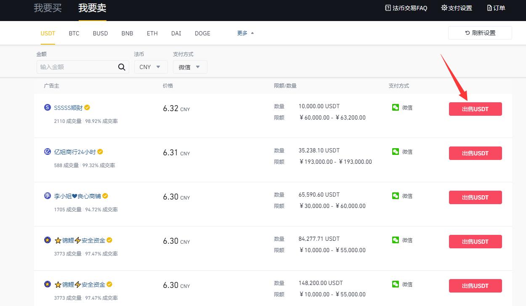Screen dimensions: 526x306
Task: Click 出售USDT for SSSSS顺财 listing
Action: tap(475, 109)
